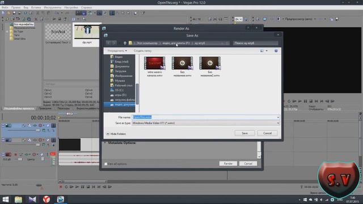This screenshot has width=363, height=204.
Task: Open Правка menu
Action: click(16, 7)
